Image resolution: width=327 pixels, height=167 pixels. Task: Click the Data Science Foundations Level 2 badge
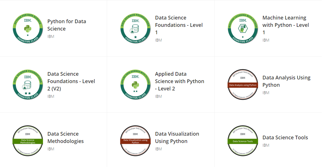(x=28, y=85)
